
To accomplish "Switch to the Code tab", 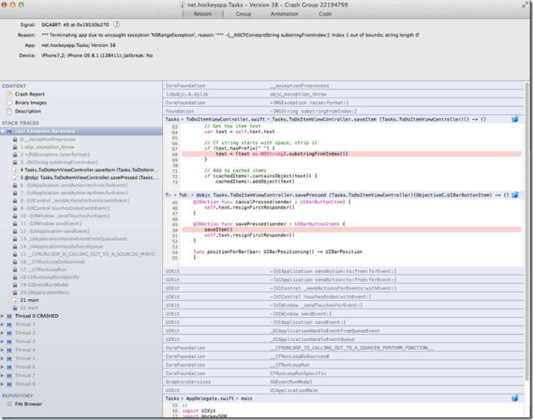I will (x=325, y=13).
